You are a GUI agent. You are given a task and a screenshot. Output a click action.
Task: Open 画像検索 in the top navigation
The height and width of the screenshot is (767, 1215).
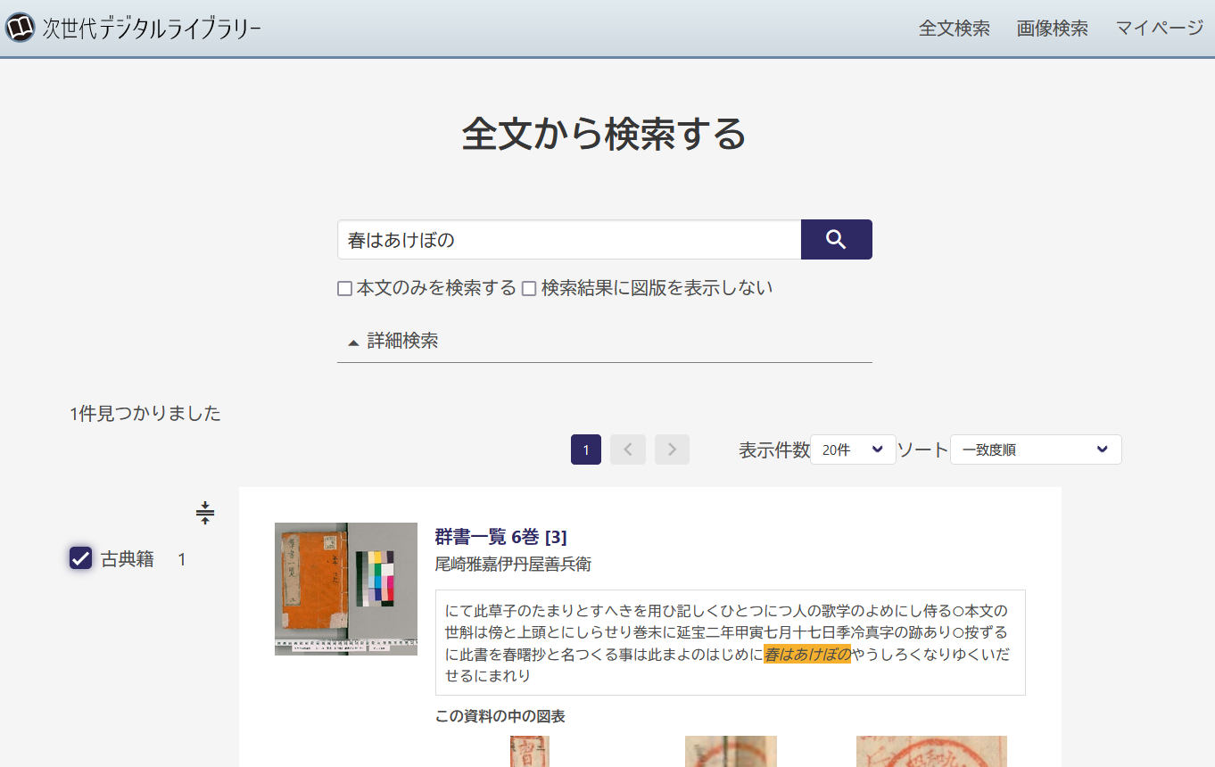click(1053, 29)
